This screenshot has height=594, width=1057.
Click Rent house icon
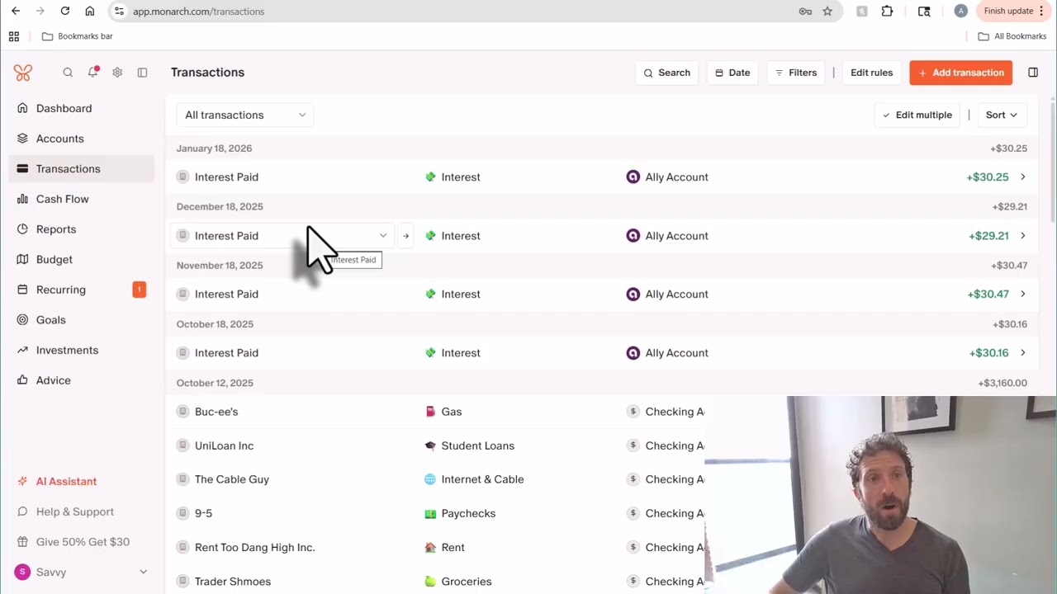430,547
